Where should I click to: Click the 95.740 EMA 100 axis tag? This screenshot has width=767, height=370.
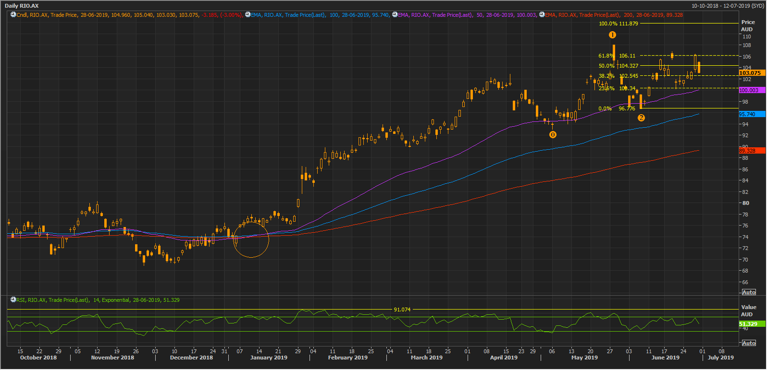pyautogui.click(x=752, y=114)
